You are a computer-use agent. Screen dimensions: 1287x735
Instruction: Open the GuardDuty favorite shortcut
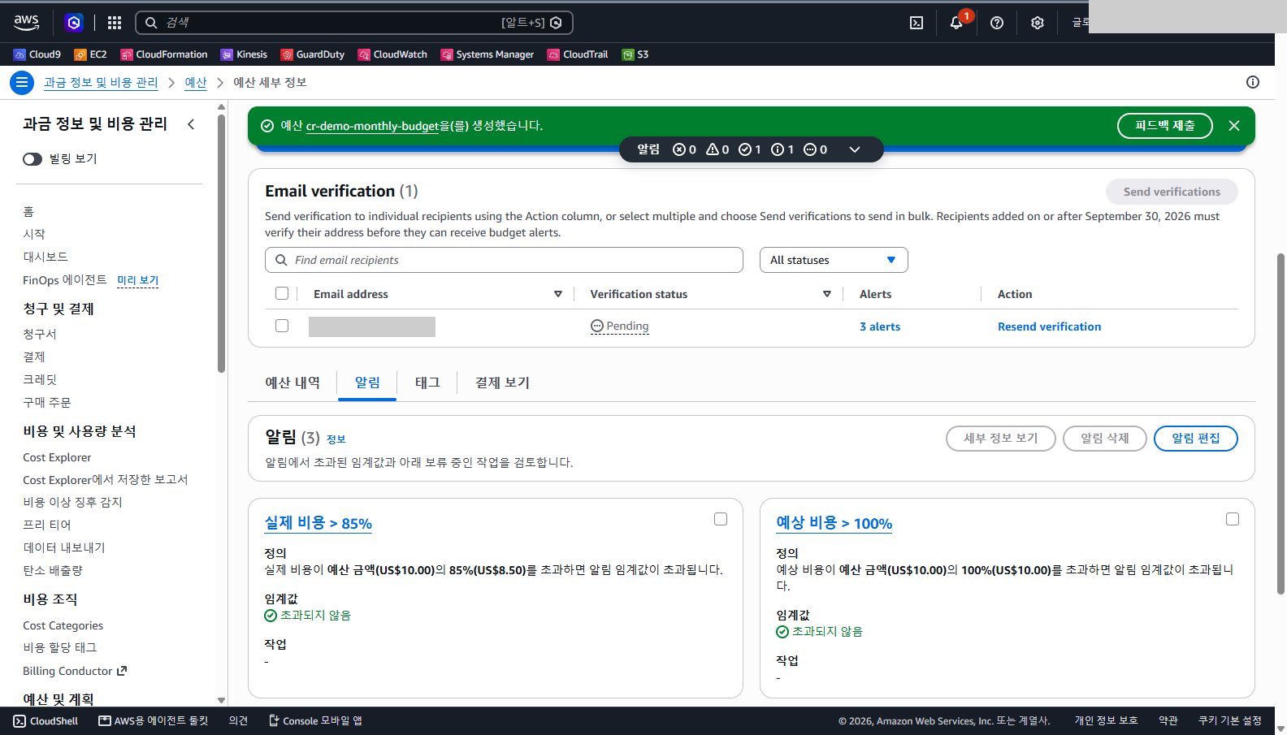[313, 54]
